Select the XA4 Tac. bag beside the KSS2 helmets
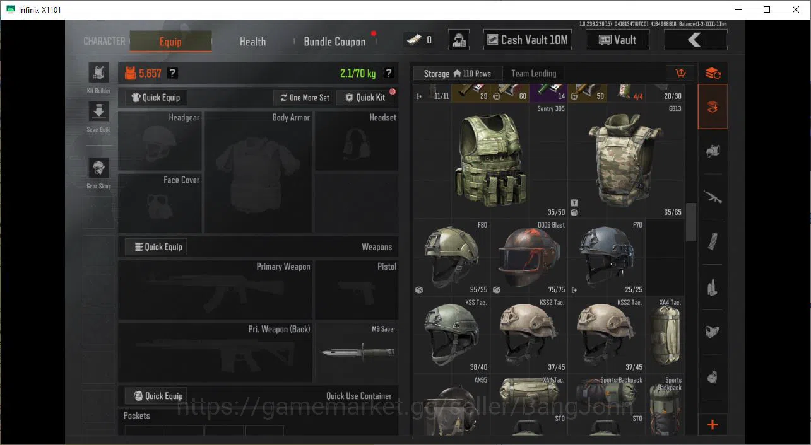The height and width of the screenshot is (445, 811). [x=665, y=335]
